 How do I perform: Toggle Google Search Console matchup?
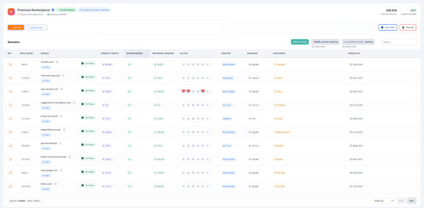358,42
